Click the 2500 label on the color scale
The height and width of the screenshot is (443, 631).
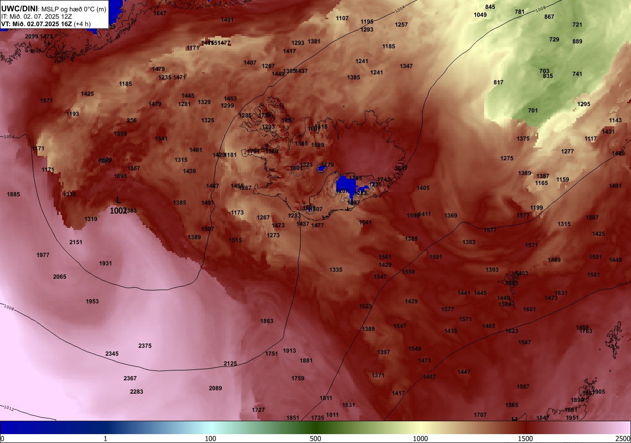tap(623, 439)
